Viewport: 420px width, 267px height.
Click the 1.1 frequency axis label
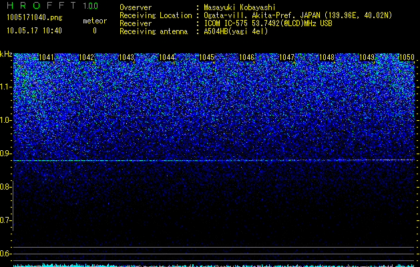[6, 87]
